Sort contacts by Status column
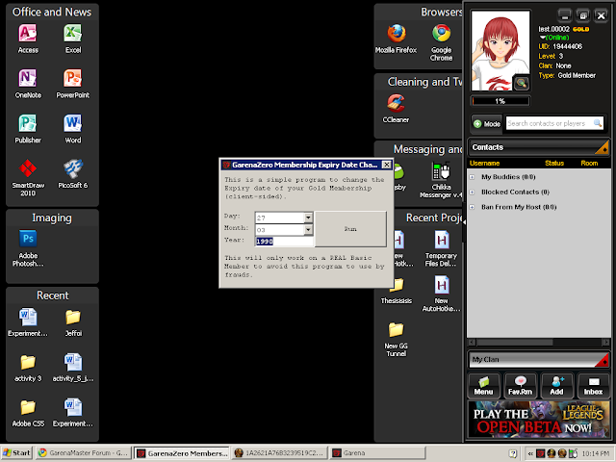The width and height of the screenshot is (616, 462). pos(554,163)
